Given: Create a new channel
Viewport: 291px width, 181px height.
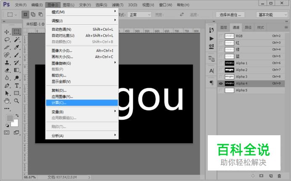Looking at the screenshot, I should tap(271, 176).
